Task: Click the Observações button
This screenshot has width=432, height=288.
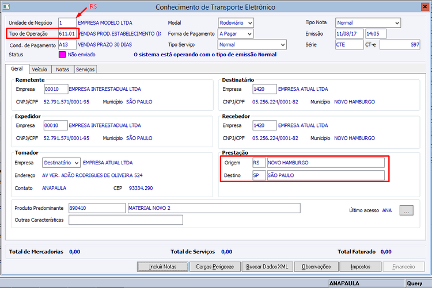Action: pyautogui.click(x=316, y=267)
